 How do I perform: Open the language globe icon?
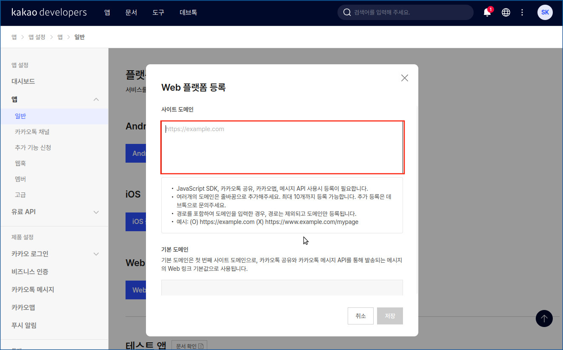click(x=506, y=12)
